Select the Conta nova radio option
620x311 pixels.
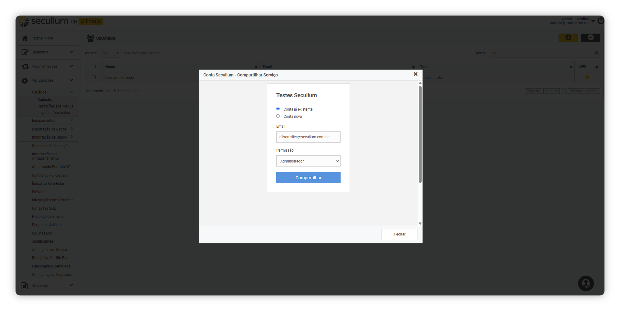(x=278, y=116)
